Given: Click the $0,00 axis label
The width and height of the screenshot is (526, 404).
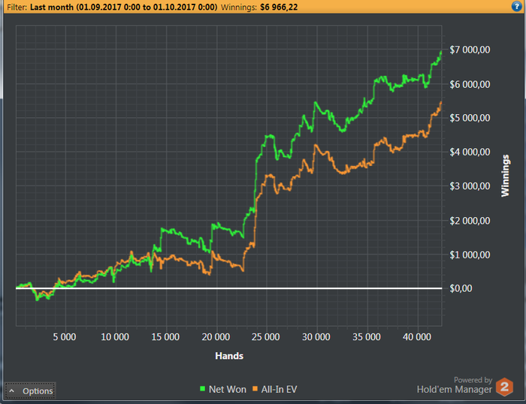Looking at the screenshot, I should click(x=460, y=288).
